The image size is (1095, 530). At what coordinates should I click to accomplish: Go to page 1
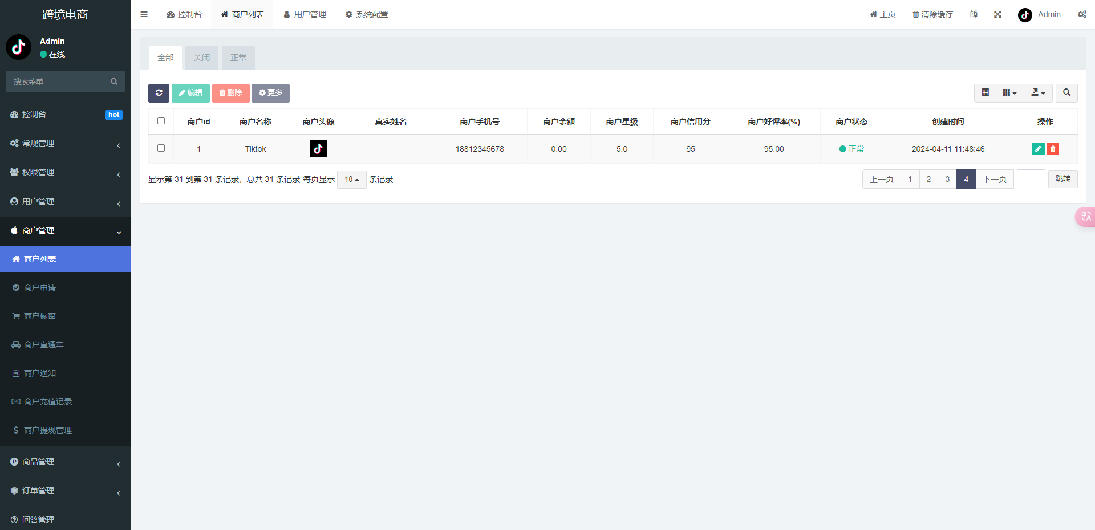[910, 179]
